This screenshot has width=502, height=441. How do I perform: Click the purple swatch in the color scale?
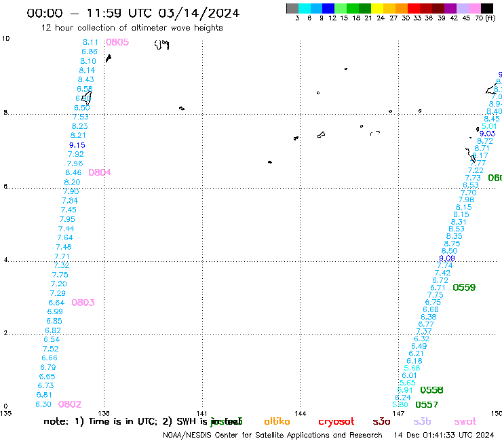tap(450, 8)
